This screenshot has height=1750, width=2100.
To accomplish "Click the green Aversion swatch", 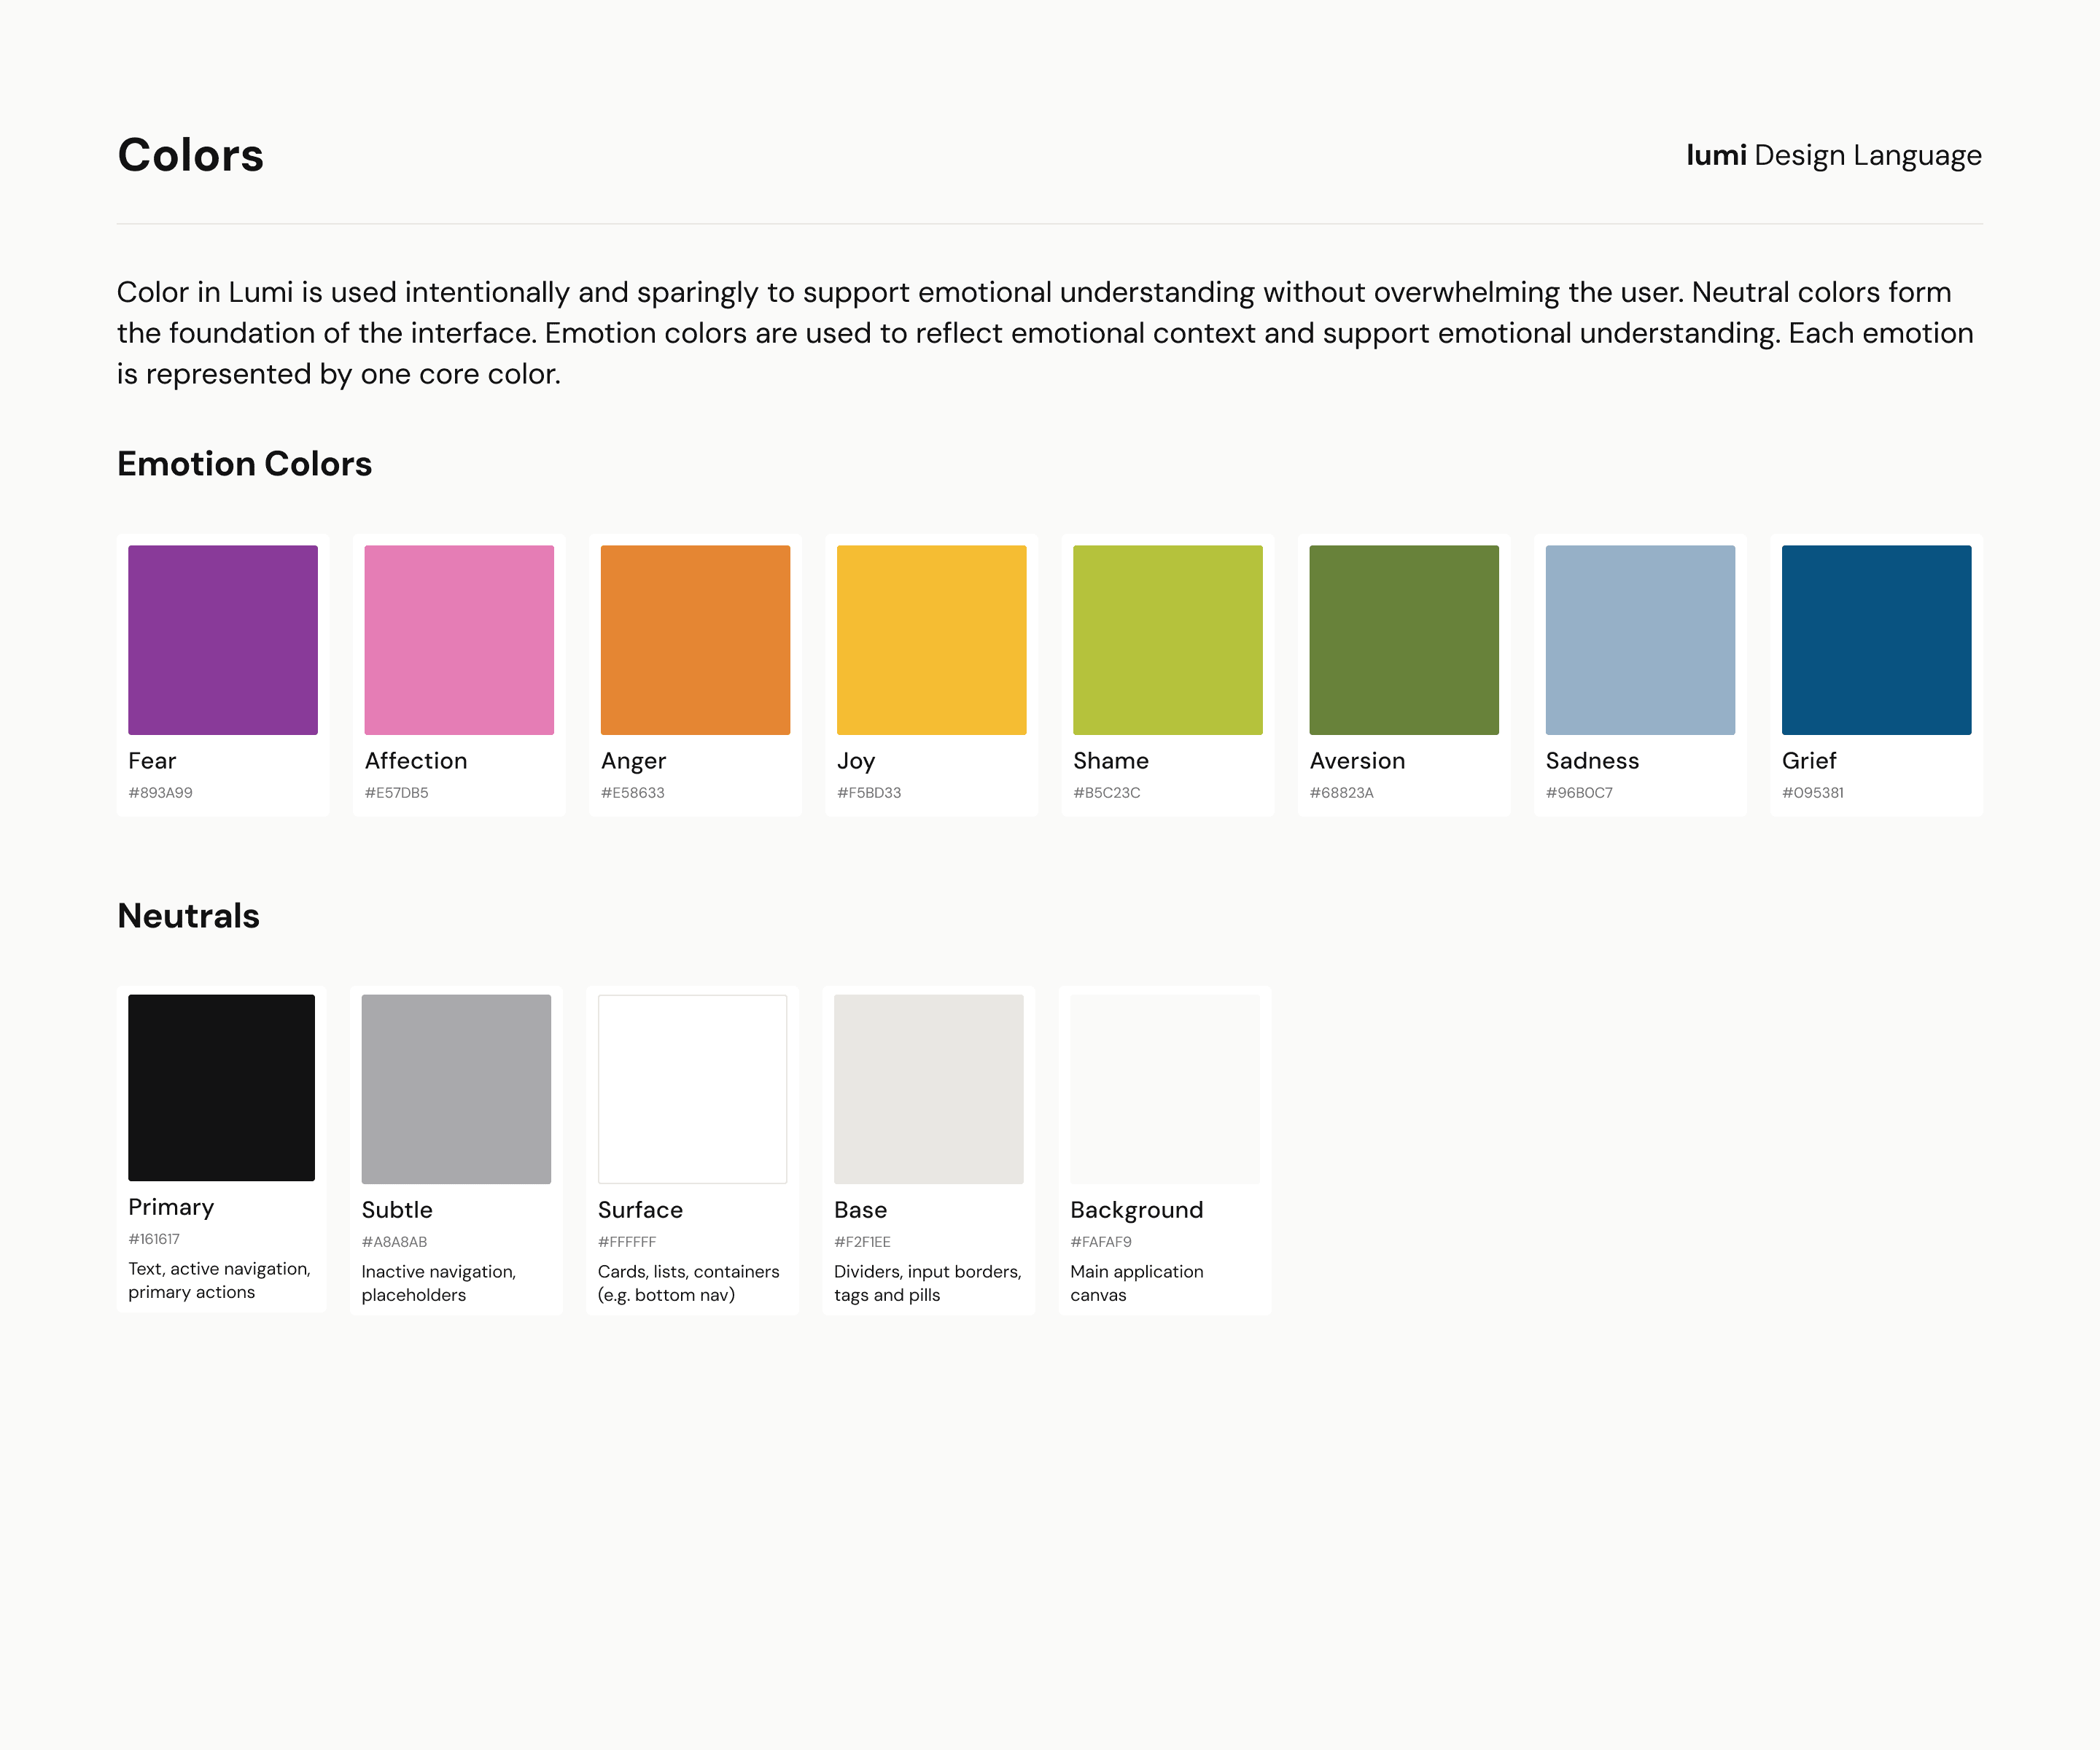I will (1403, 639).
